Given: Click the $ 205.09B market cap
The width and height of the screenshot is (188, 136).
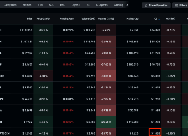Looking at the screenshot, I should coord(132,64).
